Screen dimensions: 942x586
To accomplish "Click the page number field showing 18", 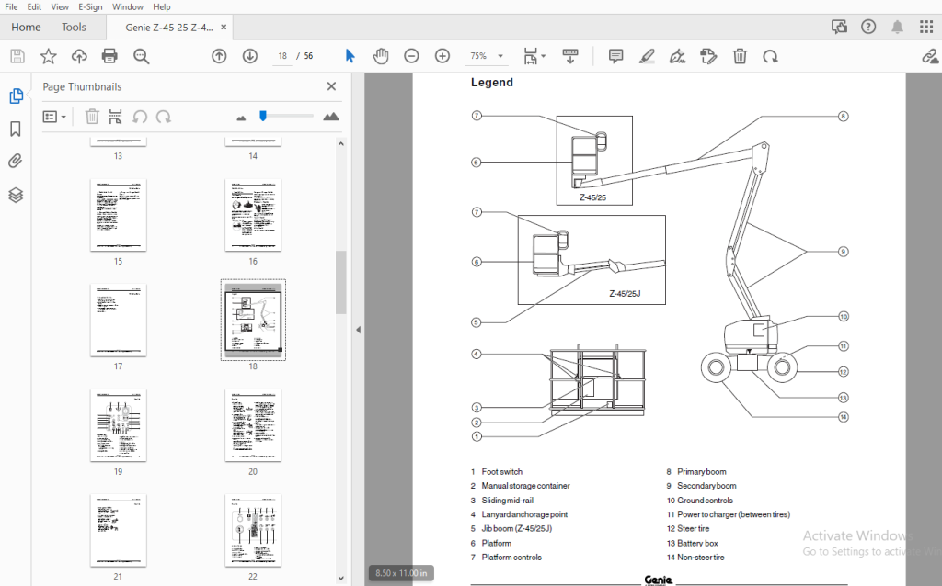I will [x=282, y=56].
